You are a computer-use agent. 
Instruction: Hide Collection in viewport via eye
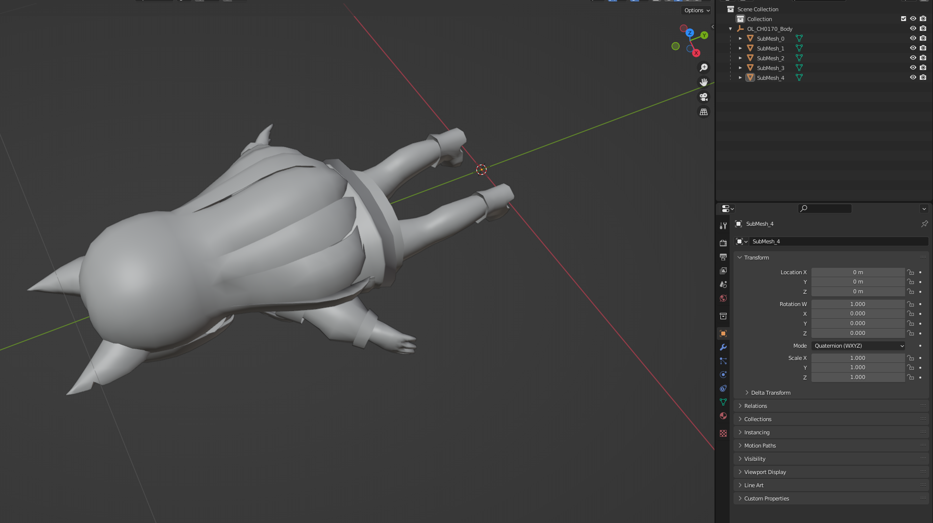click(x=913, y=19)
